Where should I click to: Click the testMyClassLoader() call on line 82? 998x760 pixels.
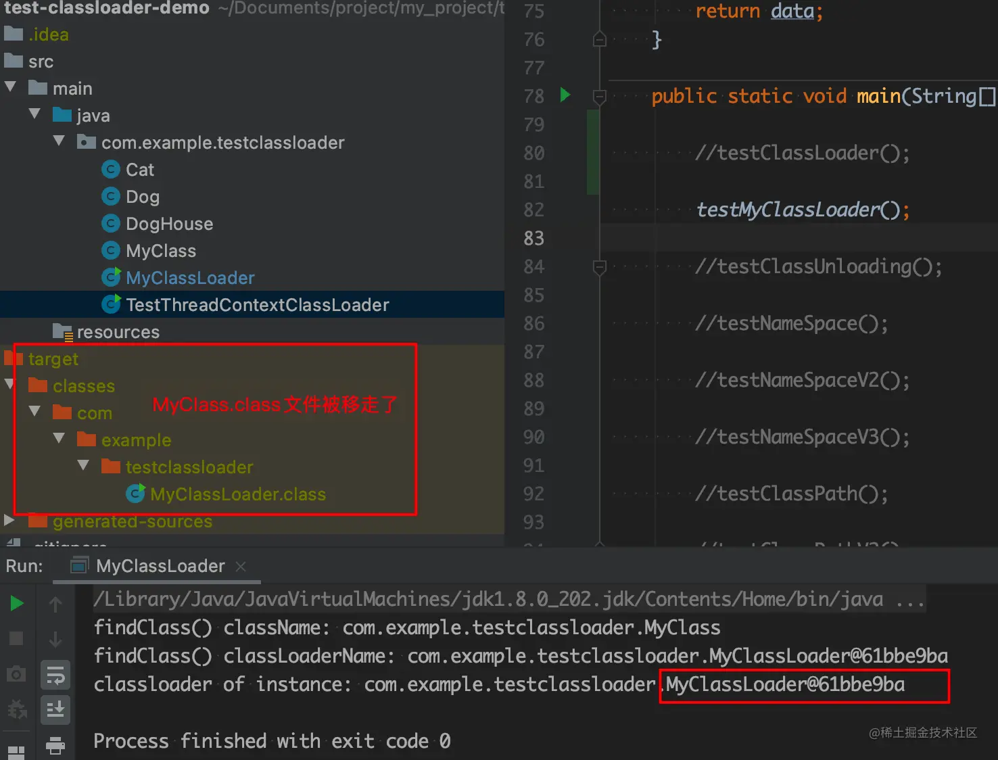coord(803,210)
